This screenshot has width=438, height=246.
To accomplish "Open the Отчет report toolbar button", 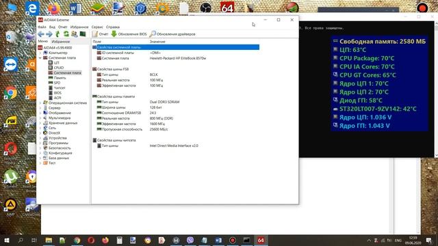I will click(101, 34).
